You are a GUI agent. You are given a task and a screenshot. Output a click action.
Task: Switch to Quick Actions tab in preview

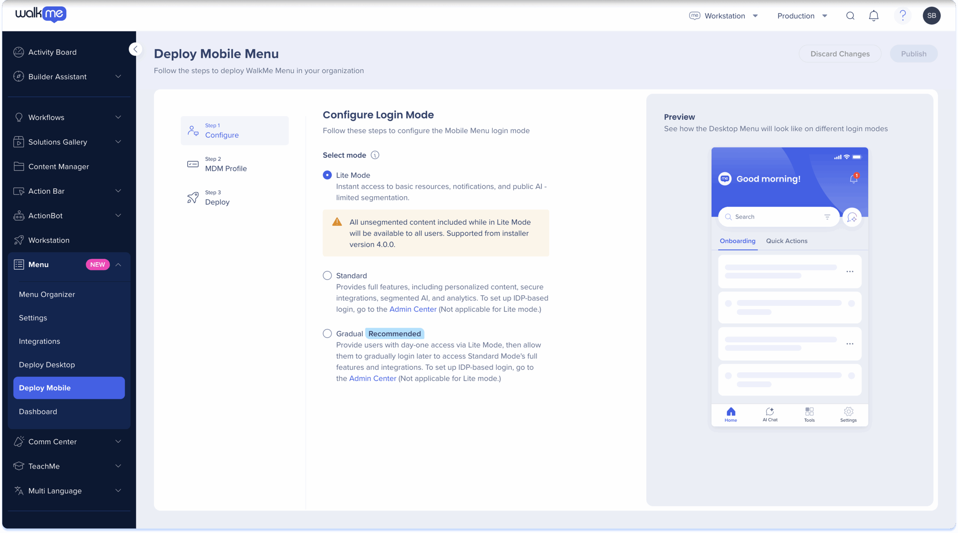[x=787, y=241]
